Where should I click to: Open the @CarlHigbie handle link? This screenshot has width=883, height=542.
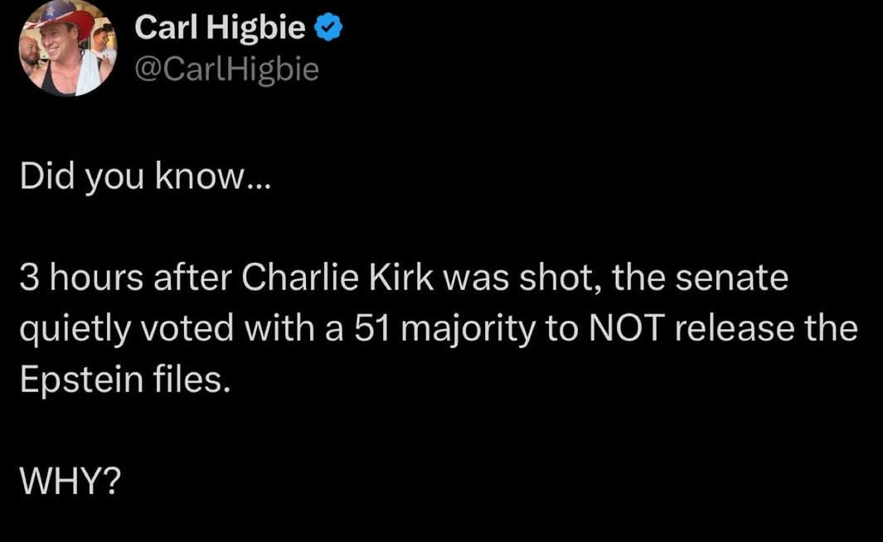pyautogui.click(x=226, y=70)
